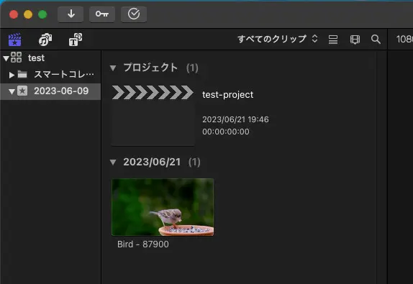This screenshot has height=284, width=413.
Task: Toggle filmstrip and list view mode
Action: pos(333,40)
